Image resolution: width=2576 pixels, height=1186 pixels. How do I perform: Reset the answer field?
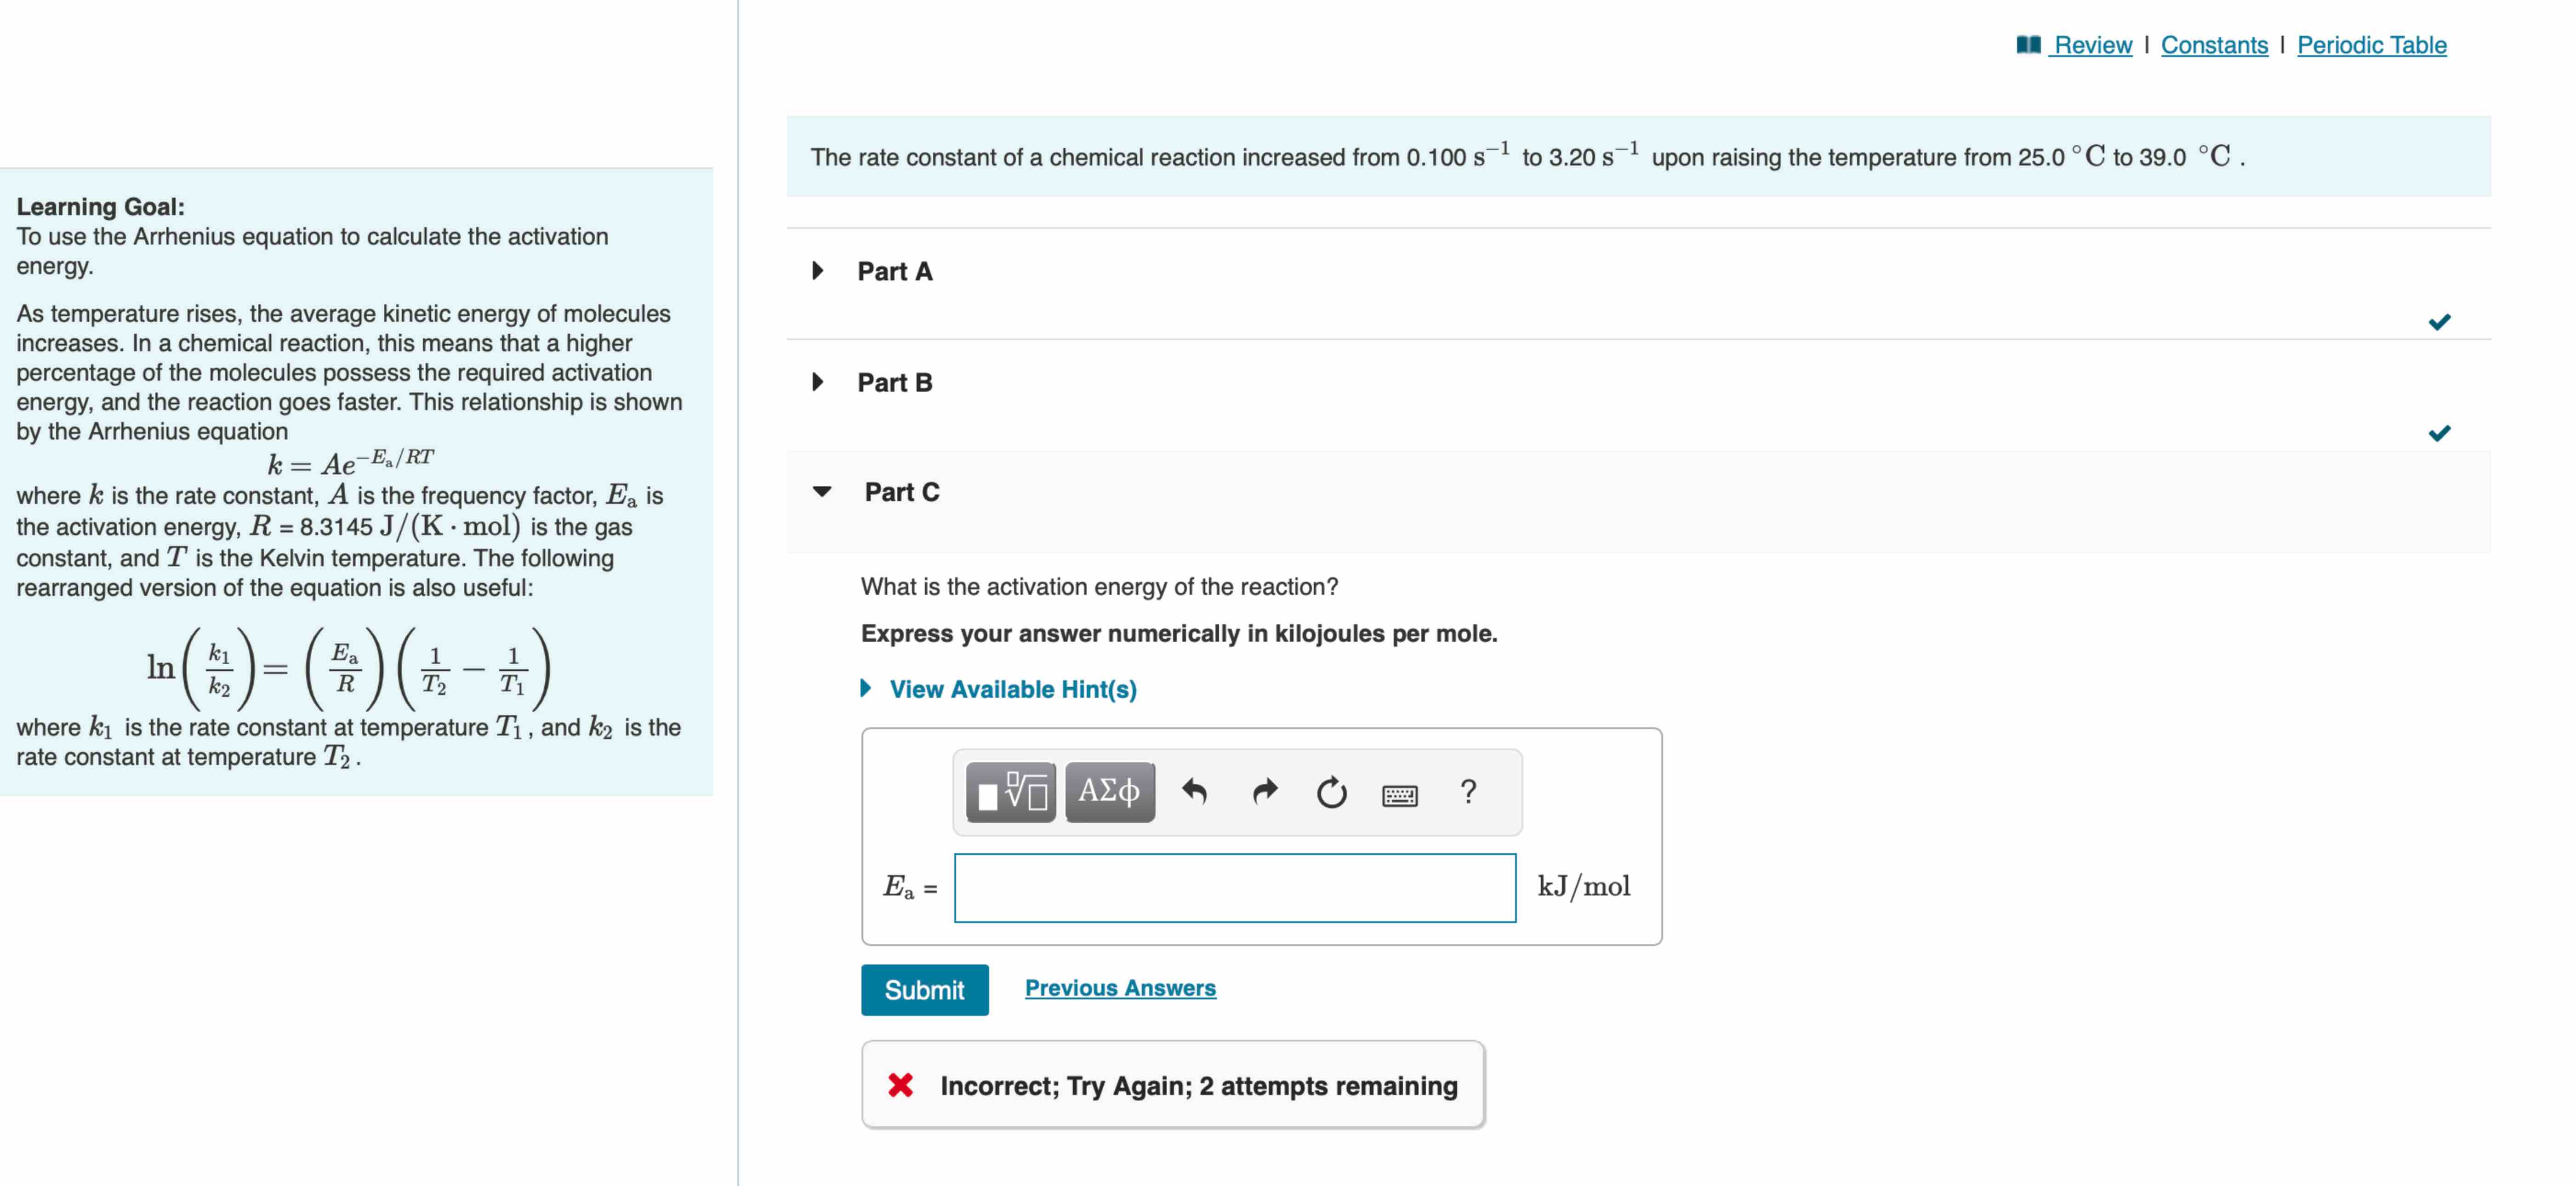[1333, 792]
